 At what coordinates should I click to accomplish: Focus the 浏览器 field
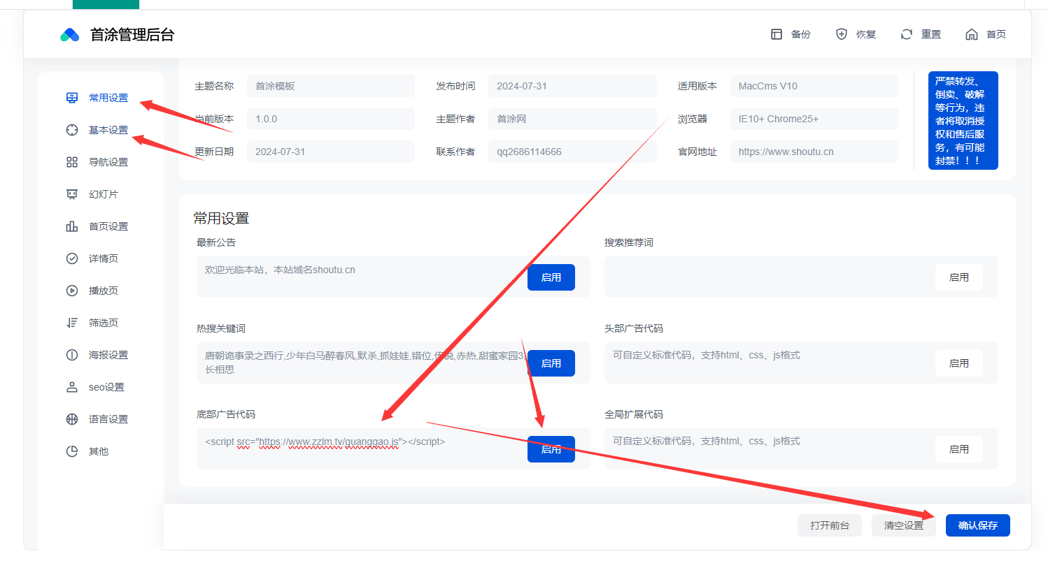814,119
